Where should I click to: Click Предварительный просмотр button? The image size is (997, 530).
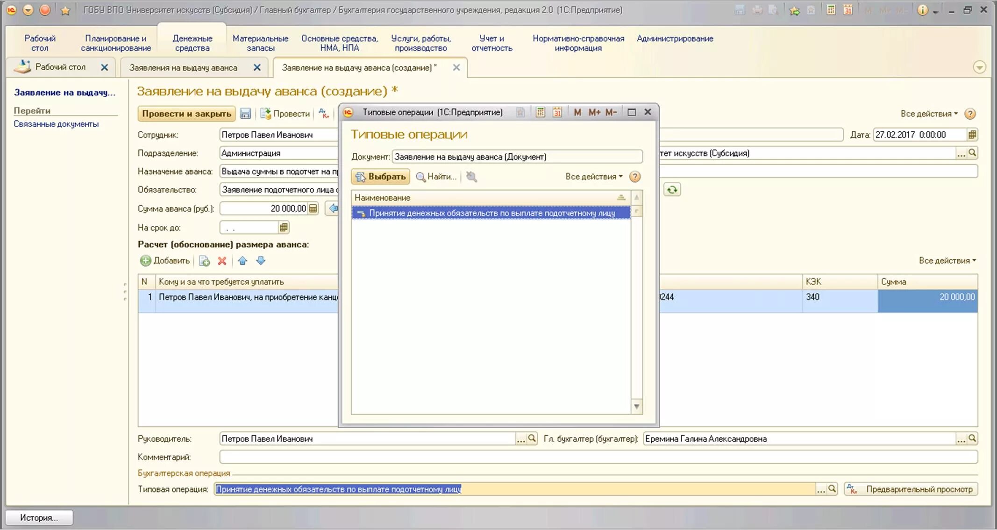[911, 489]
